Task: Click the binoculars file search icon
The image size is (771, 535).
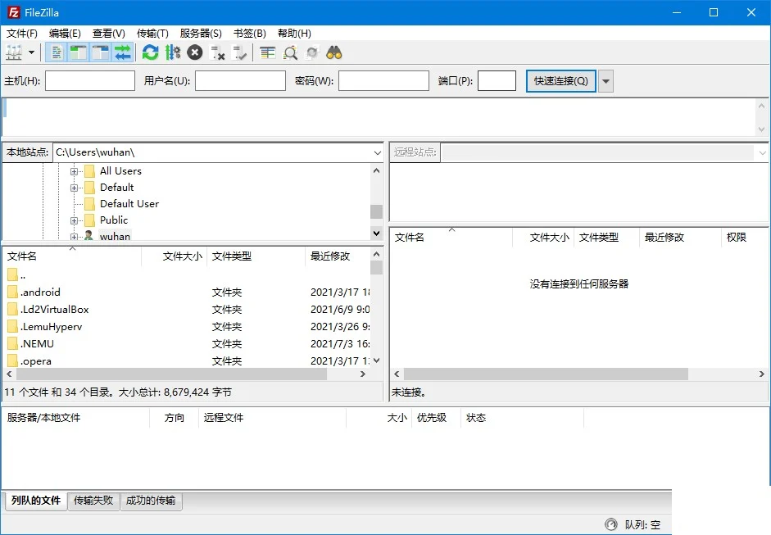Action: pyautogui.click(x=333, y=52)
